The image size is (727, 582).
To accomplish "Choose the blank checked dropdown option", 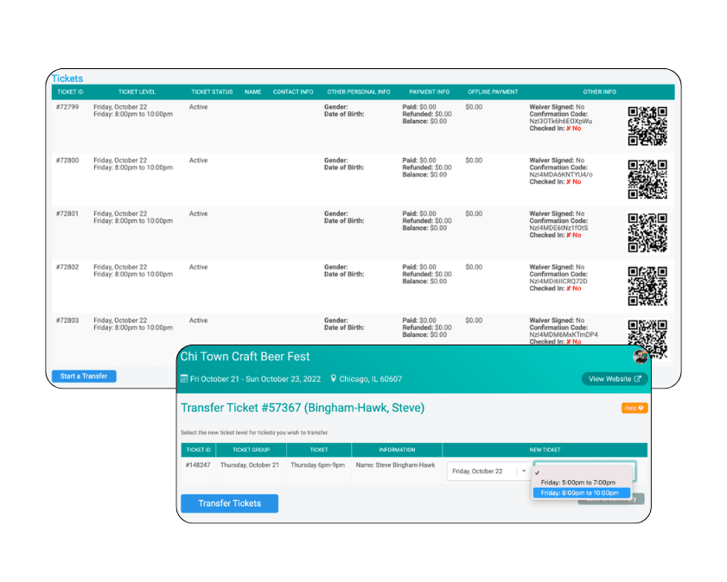I will pyautogui.click(x=584, y=472).
